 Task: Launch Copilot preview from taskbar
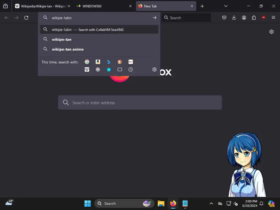pos(271,203)
